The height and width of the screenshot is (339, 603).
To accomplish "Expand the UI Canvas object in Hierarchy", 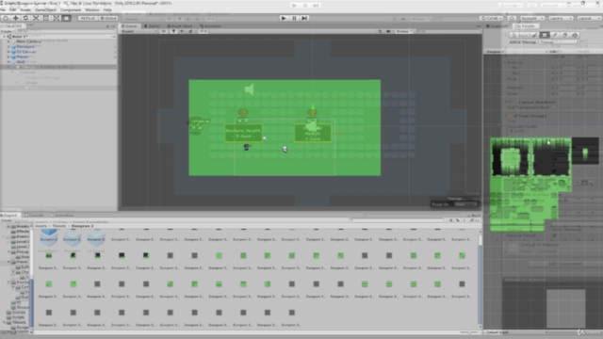I will point(8,52).
